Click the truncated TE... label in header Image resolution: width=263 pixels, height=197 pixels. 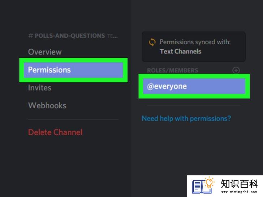point(113,36)
